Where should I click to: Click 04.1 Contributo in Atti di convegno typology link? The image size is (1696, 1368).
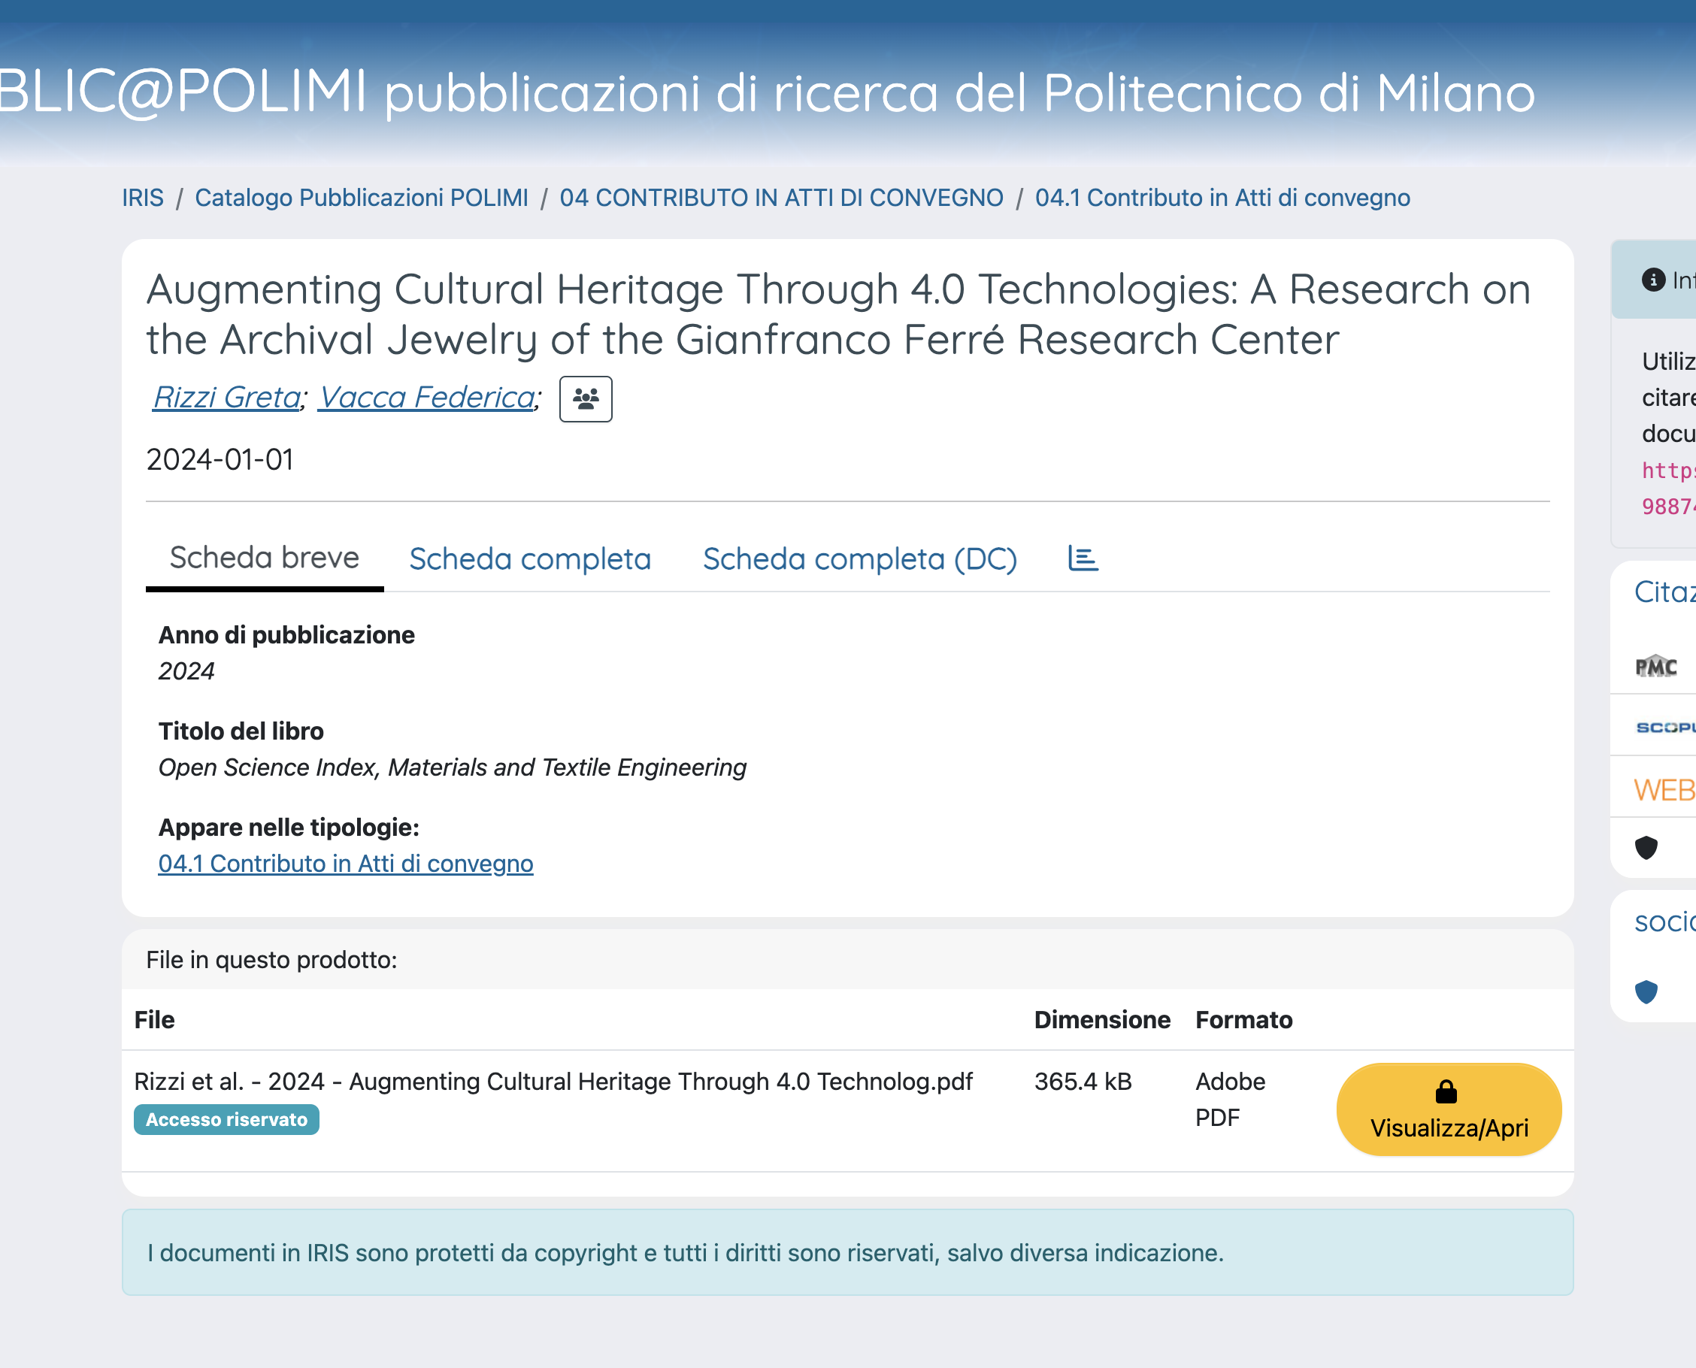click(x=345, y=863)
